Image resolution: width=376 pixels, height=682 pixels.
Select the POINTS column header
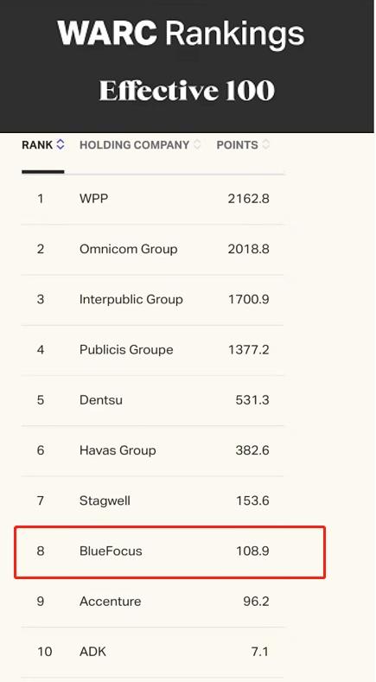[237, 145]
